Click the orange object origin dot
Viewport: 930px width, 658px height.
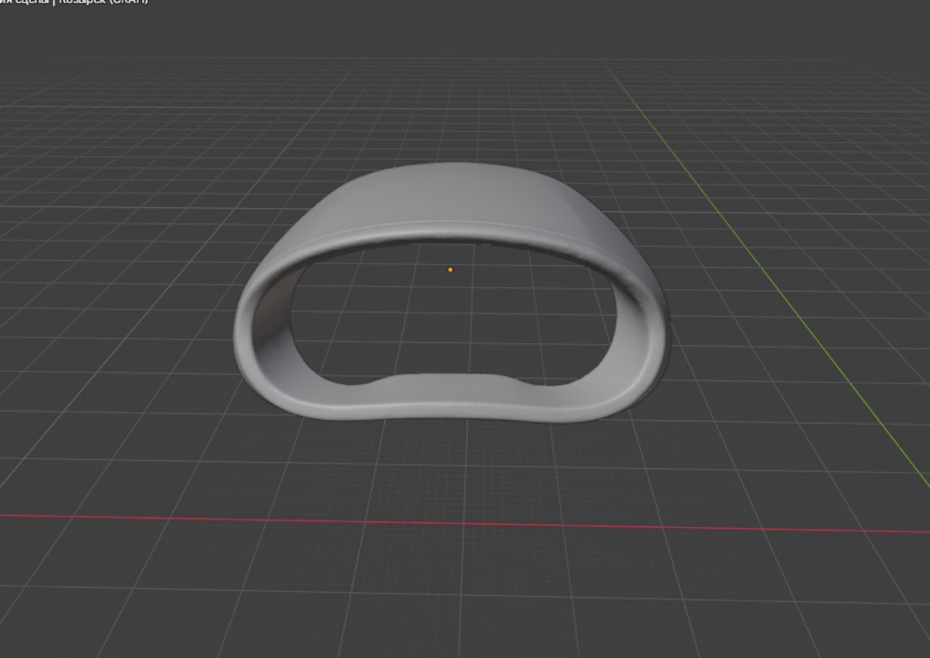point(450,270)
